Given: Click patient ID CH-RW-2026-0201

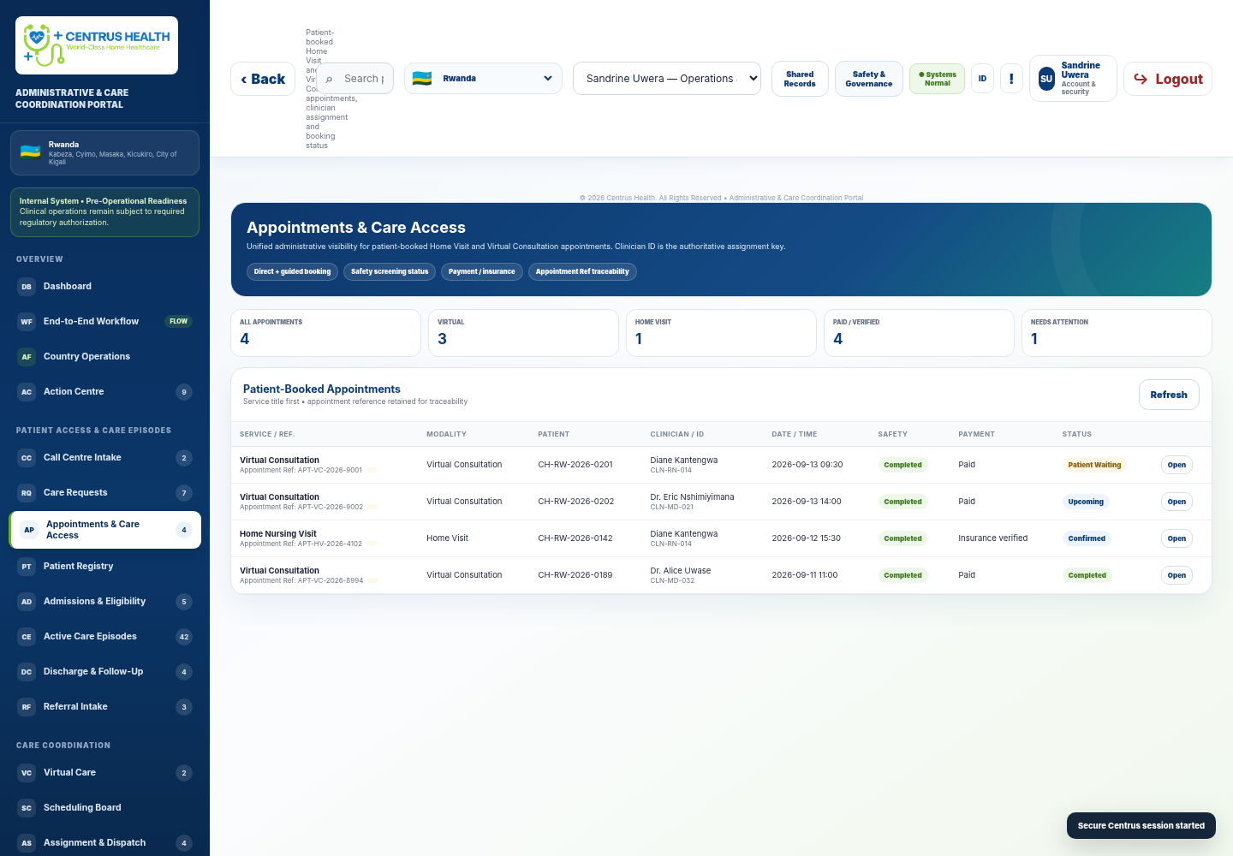Looking at the screenshot, I should pyautogui.click(x=575, y=465).
